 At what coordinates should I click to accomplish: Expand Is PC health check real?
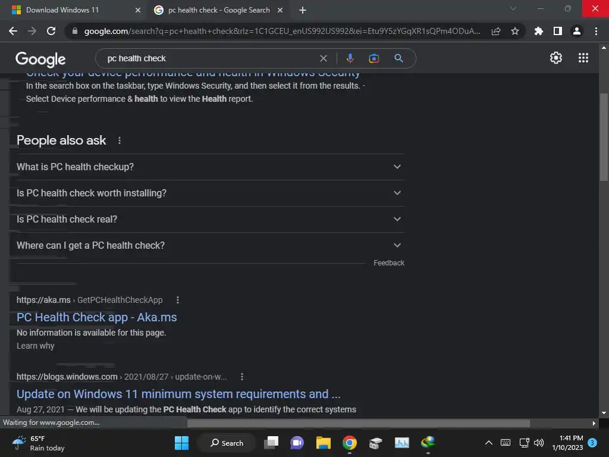pos(210,219)
